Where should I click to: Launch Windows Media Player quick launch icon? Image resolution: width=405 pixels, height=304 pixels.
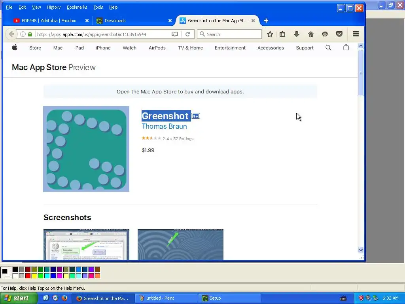click(55, 298)
